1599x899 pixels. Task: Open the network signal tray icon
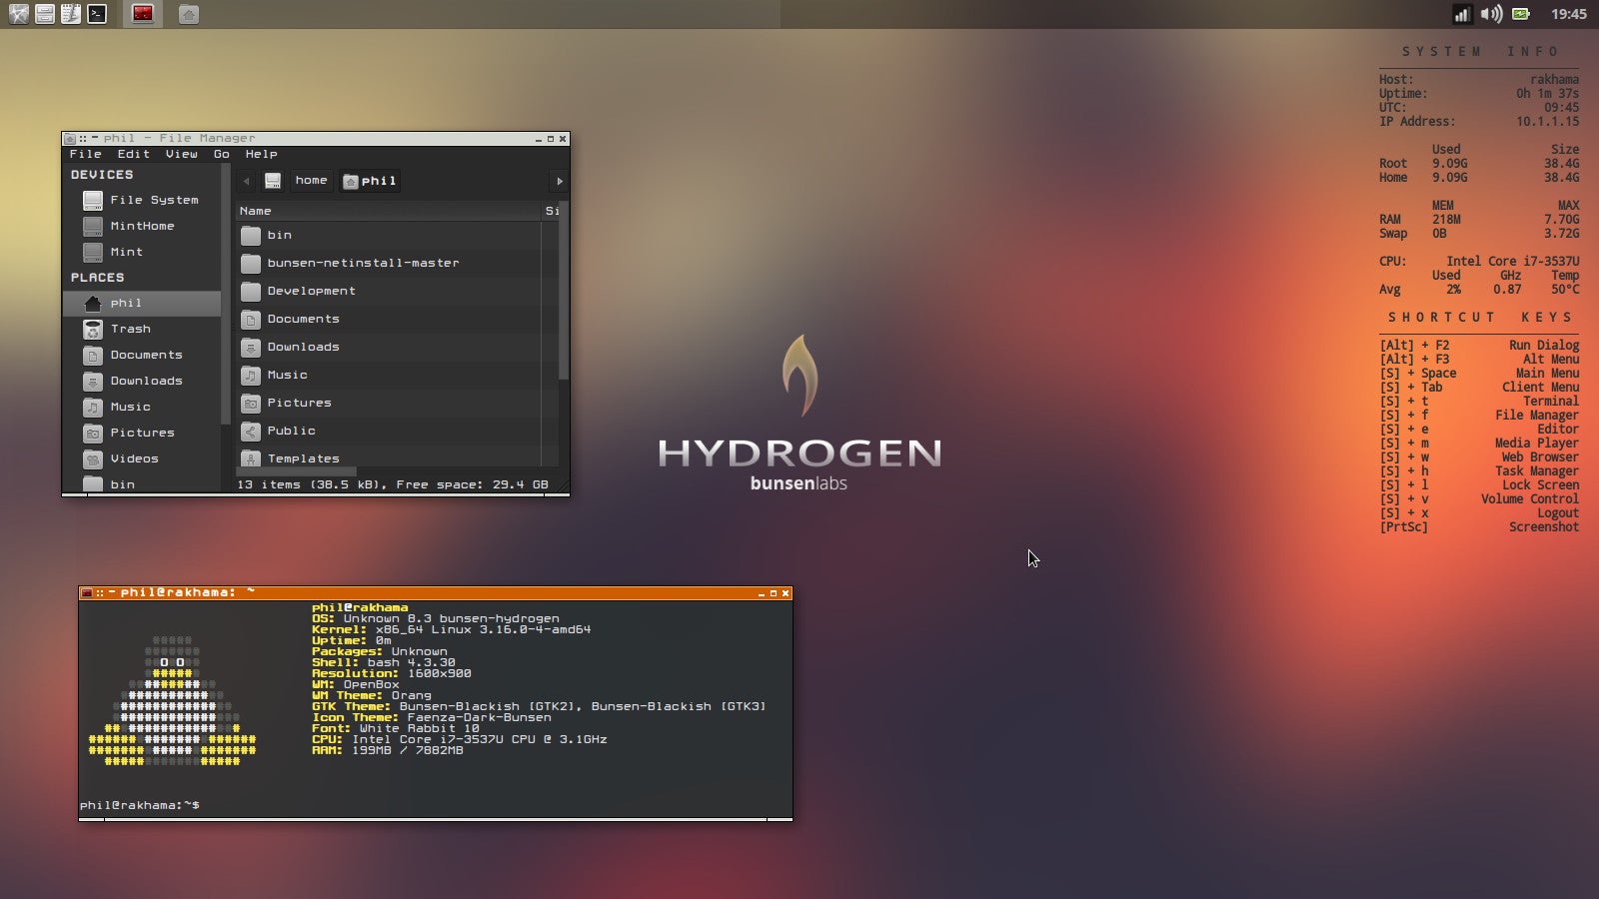coord(1461,14)
